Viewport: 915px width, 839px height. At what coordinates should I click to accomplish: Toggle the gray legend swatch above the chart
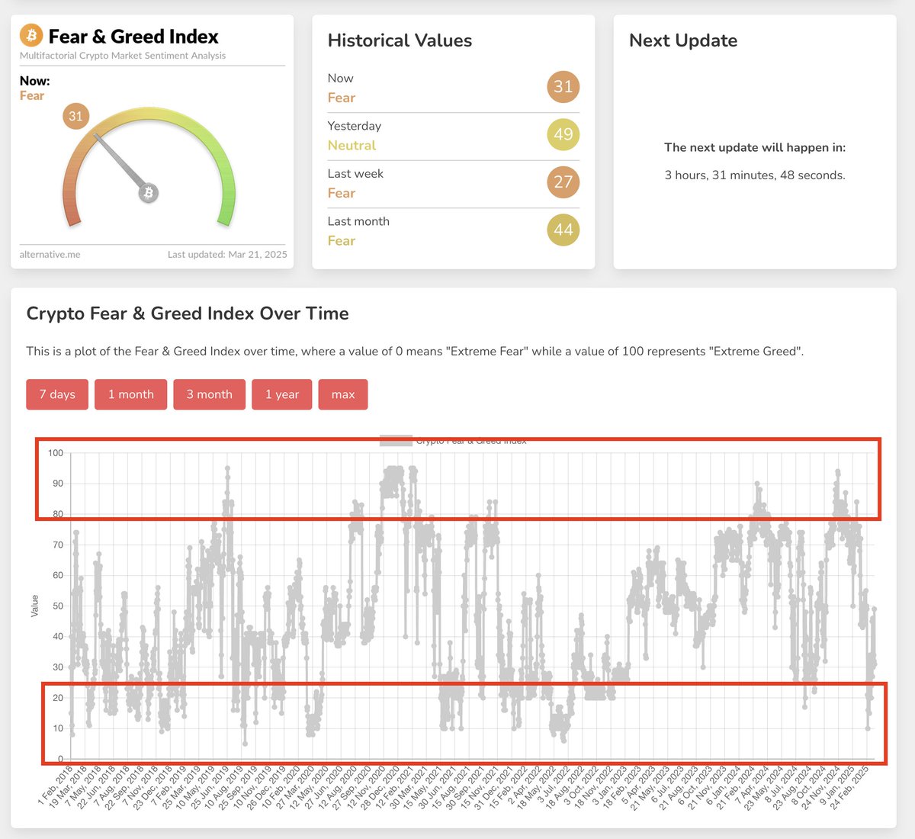pyautogui.click(x=396, y=440)
